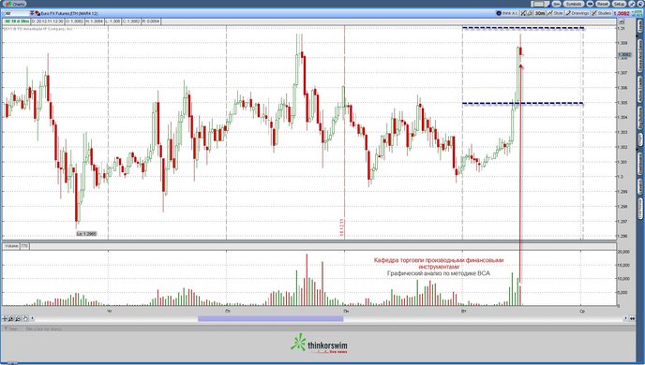Click the red symbol link icon
The width and height of the screenshot is (645, 365).
(37, 13)
